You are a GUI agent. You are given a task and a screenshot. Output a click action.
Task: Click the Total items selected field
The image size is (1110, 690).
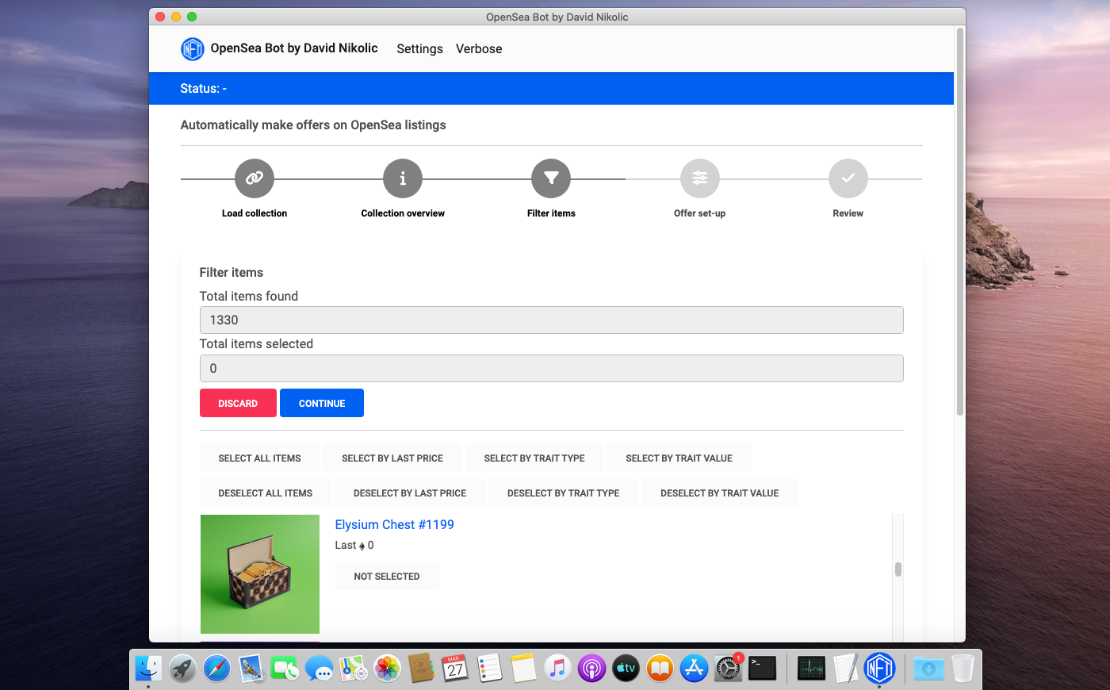tap(551, 368)
